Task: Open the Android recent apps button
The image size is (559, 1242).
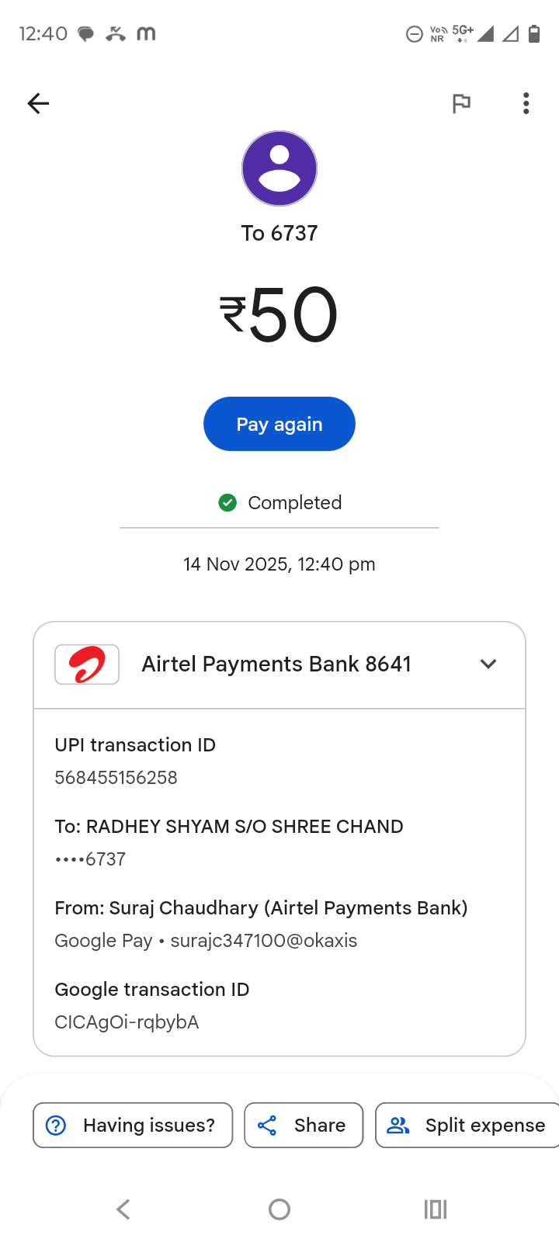Action: pyautogui.click(x=436, y=1209)
